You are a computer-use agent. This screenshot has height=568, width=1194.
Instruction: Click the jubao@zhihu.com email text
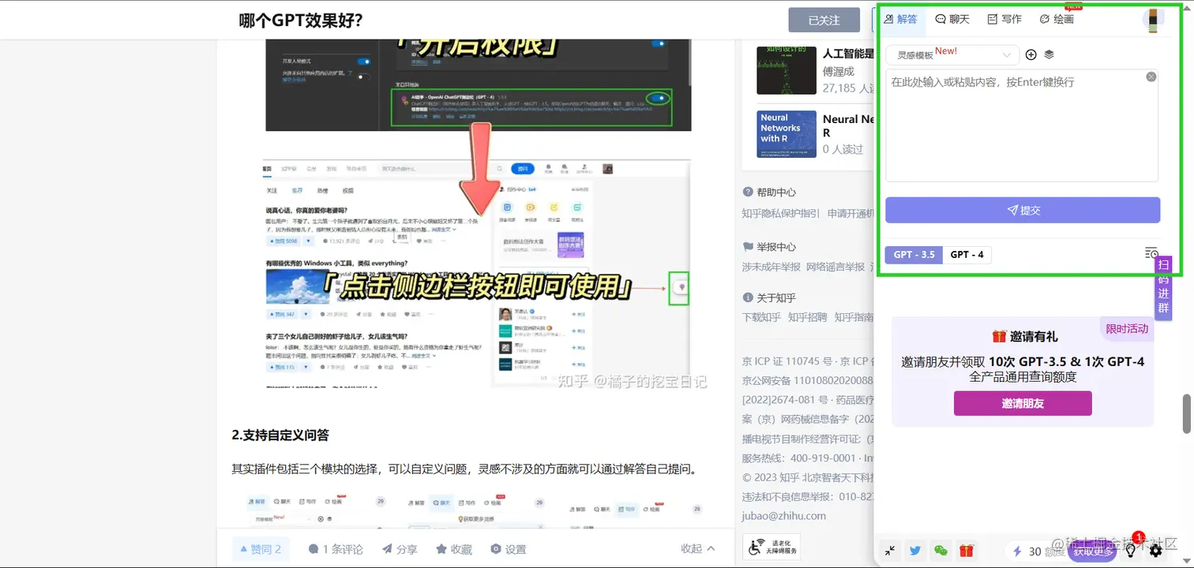[x=783, y=515]
